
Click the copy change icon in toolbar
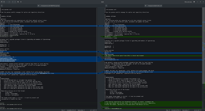[x=18, y=2]
